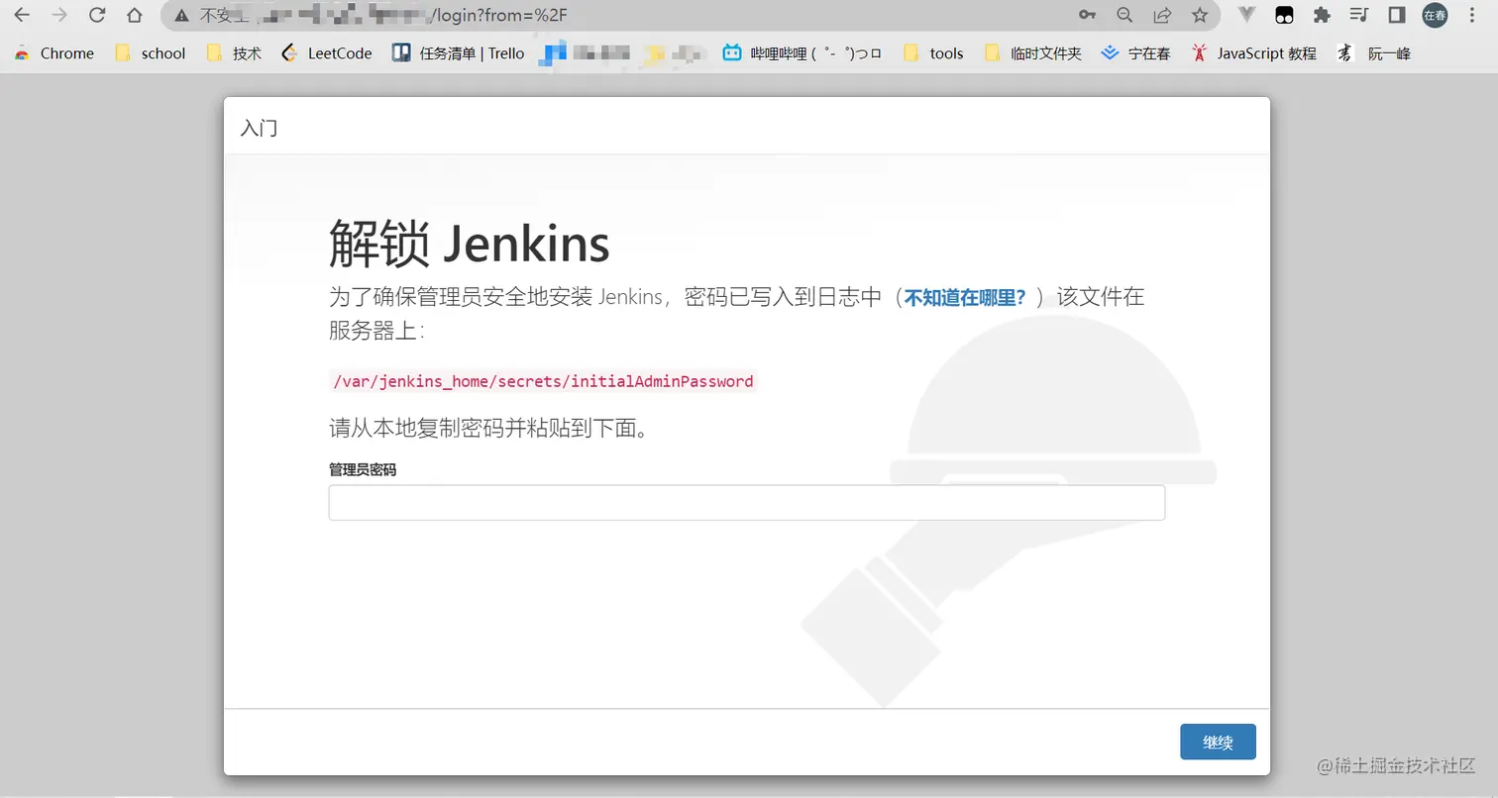Click the 不知道在哪里? help link
This screenshot has width=1498, height=798.
(965, 297)
